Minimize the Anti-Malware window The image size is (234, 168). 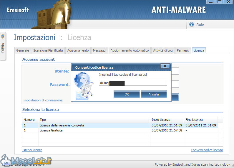210,2
